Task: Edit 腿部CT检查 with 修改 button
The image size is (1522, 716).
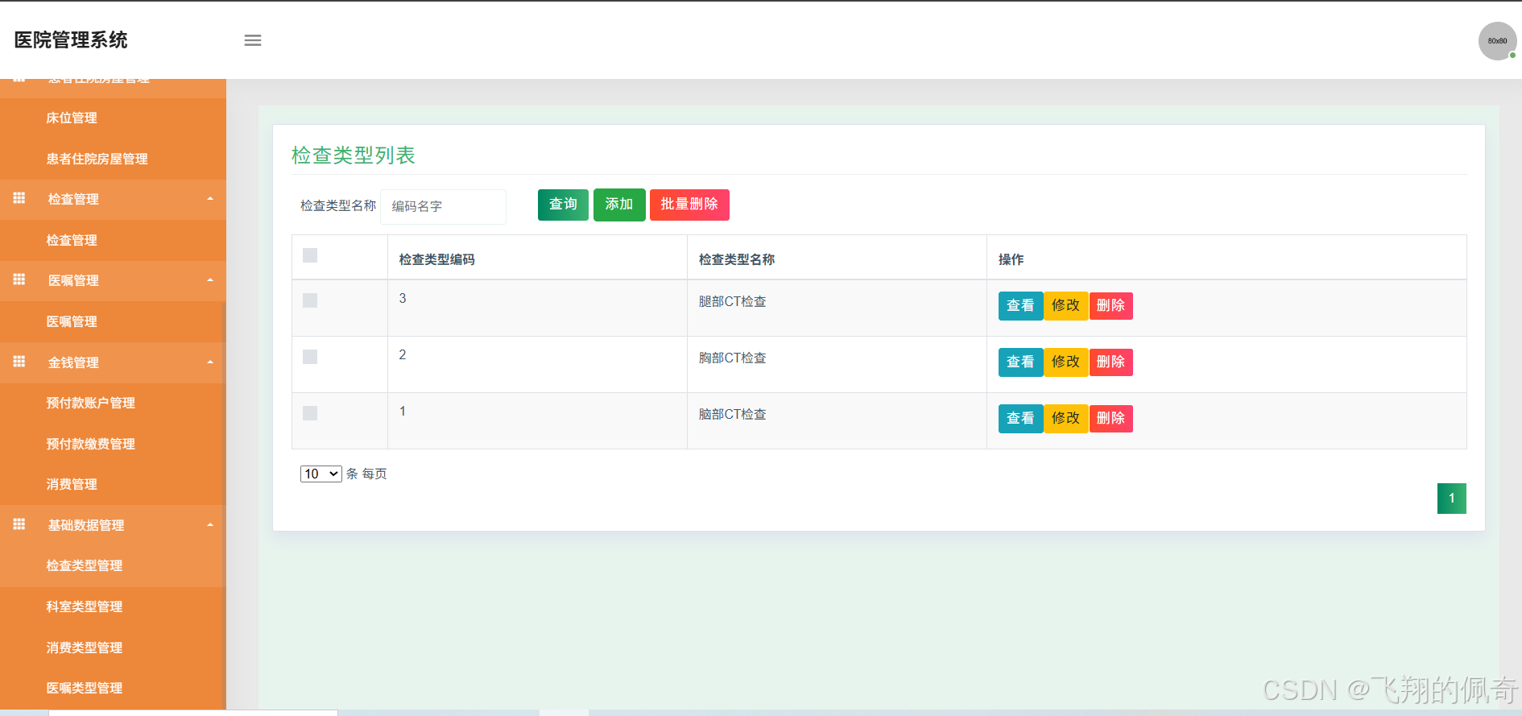Action: (x=1065, y=306)
